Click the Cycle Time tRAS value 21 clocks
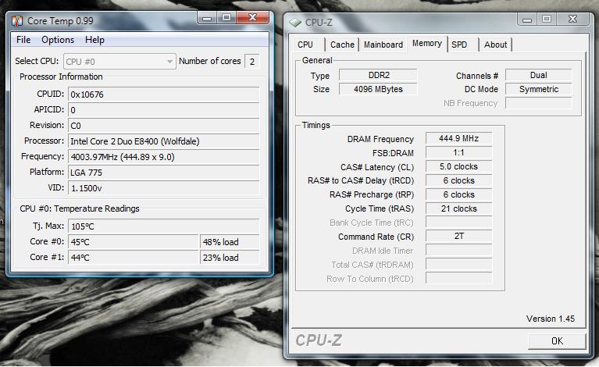The width and height of the screenshot is (599, 367). (x=458, y=208)
